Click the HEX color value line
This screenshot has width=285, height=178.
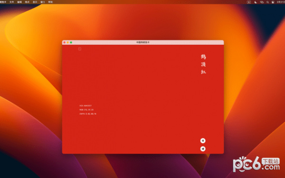pos(85,105)
